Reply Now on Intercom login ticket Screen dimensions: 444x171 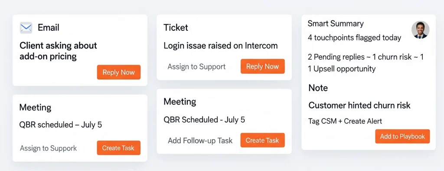click(262, 66)
